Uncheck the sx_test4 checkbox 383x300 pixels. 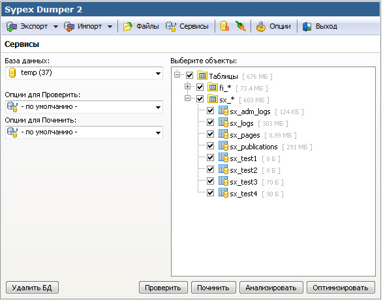tap(210, 193)
